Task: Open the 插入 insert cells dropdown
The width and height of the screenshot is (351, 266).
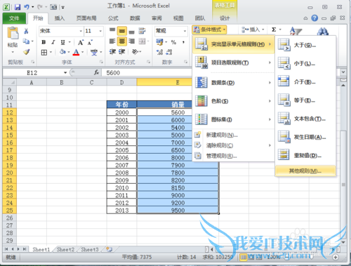Action: pos(253,29)
